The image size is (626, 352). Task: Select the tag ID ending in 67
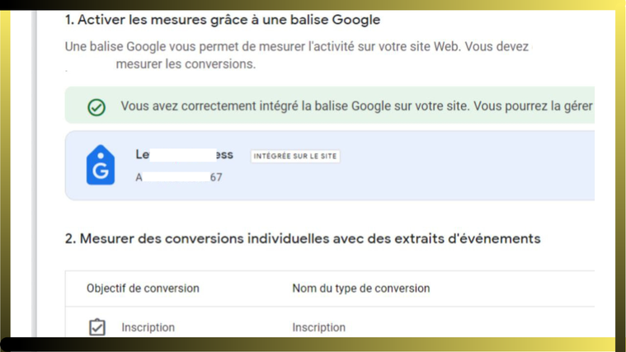tap(215, 177)
